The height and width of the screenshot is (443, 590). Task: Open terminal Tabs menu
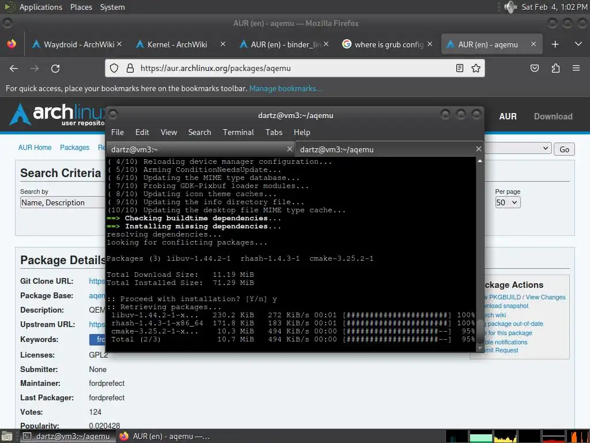point(274,132)
